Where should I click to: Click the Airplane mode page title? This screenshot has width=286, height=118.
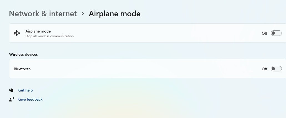point(115,14)
